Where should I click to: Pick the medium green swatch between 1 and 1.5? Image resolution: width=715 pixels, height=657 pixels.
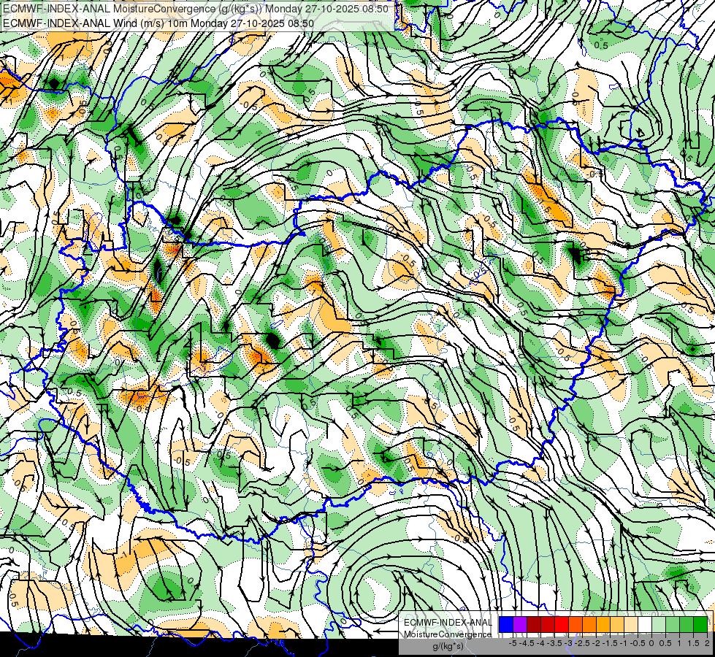(687, 625)
